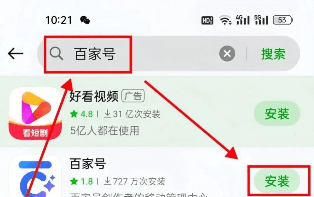
Task: Tap the battery level indicator
Action: [283, 20]
